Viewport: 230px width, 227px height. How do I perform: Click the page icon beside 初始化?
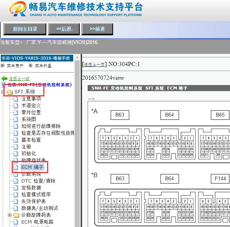point(16,154)
